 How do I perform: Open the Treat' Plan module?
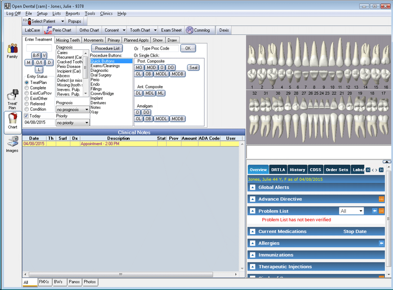point(12,99)
